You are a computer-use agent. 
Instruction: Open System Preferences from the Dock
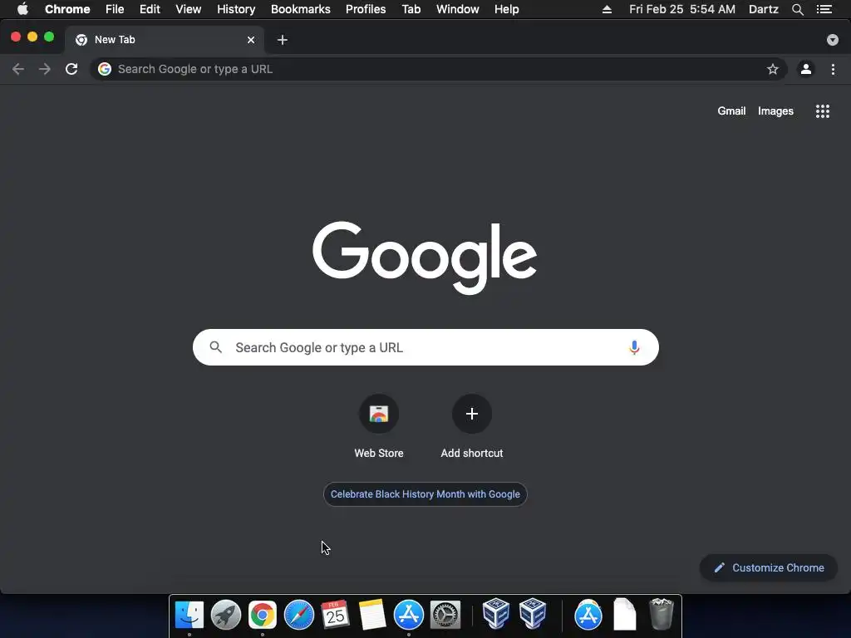(445, 615)
